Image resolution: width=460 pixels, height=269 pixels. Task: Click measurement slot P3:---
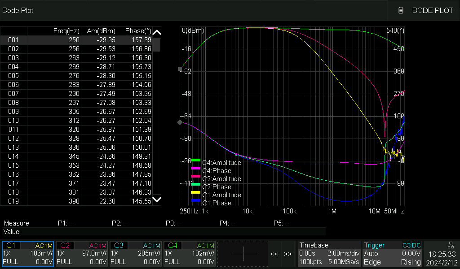pyautogui.click(x=174, y=223)
